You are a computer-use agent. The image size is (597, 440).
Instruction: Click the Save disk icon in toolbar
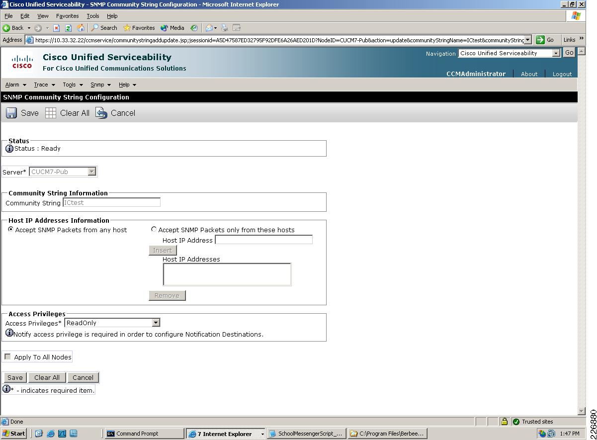point(11,113)
